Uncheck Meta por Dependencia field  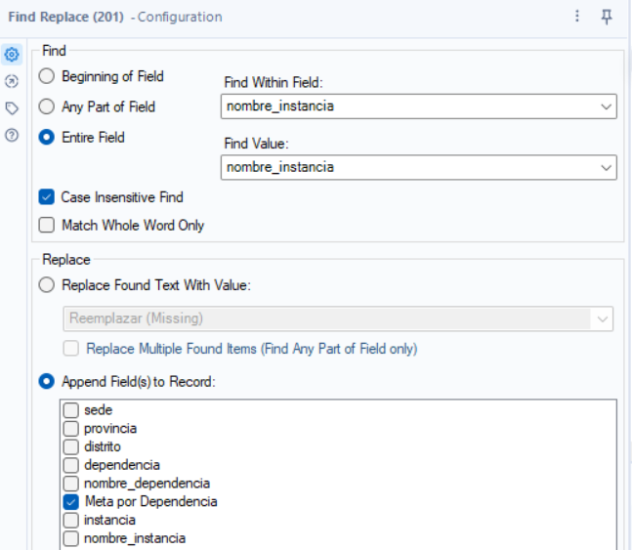tap(71, 501)
